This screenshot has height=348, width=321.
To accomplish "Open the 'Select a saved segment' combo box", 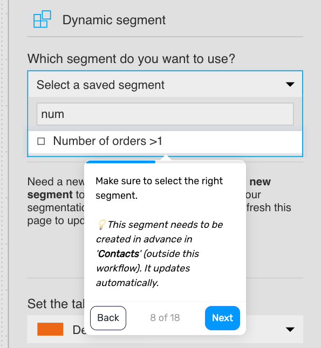I will tap(165, 85).
